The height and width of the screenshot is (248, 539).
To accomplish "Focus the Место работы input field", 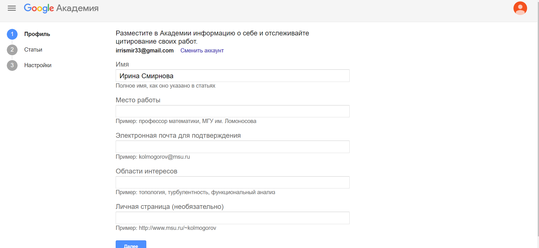I will (232, 111).
